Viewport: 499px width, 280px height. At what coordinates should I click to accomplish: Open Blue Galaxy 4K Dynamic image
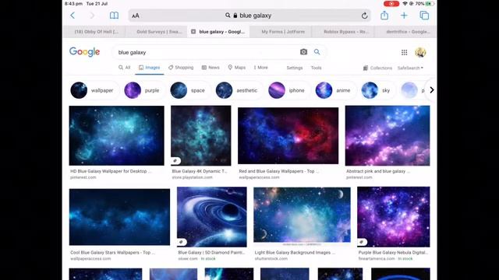[x=201, y=135]
